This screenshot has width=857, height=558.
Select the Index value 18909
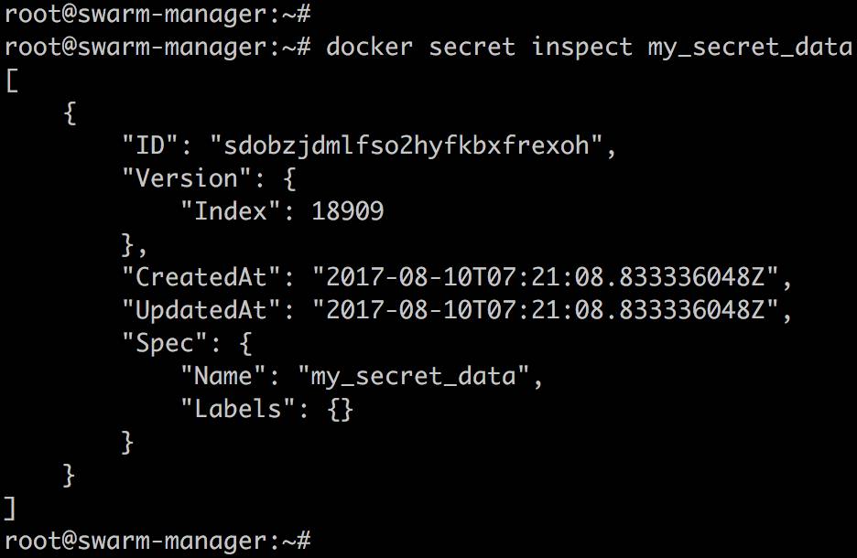click(348, 211)
